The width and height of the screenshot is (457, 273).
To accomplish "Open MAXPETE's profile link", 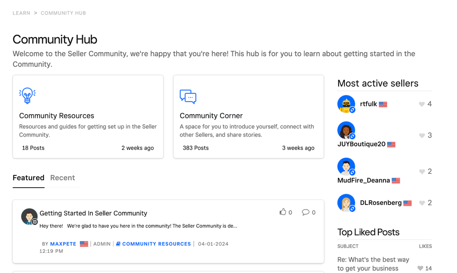I will [x=64, y=244].
